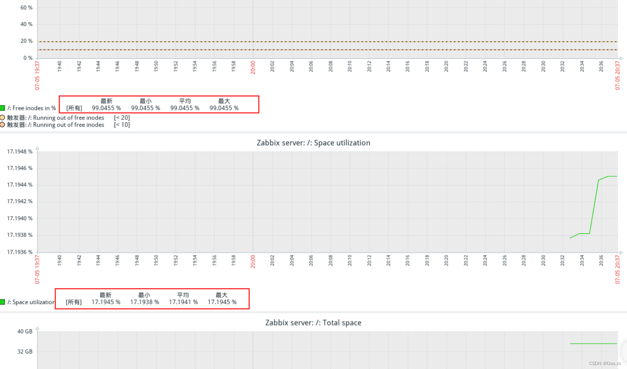The width and height of the screenshot is (627, 369).
Task: Click the 最小 value 17.1938 % for Space utilization
Action: (x=144, y=302)
